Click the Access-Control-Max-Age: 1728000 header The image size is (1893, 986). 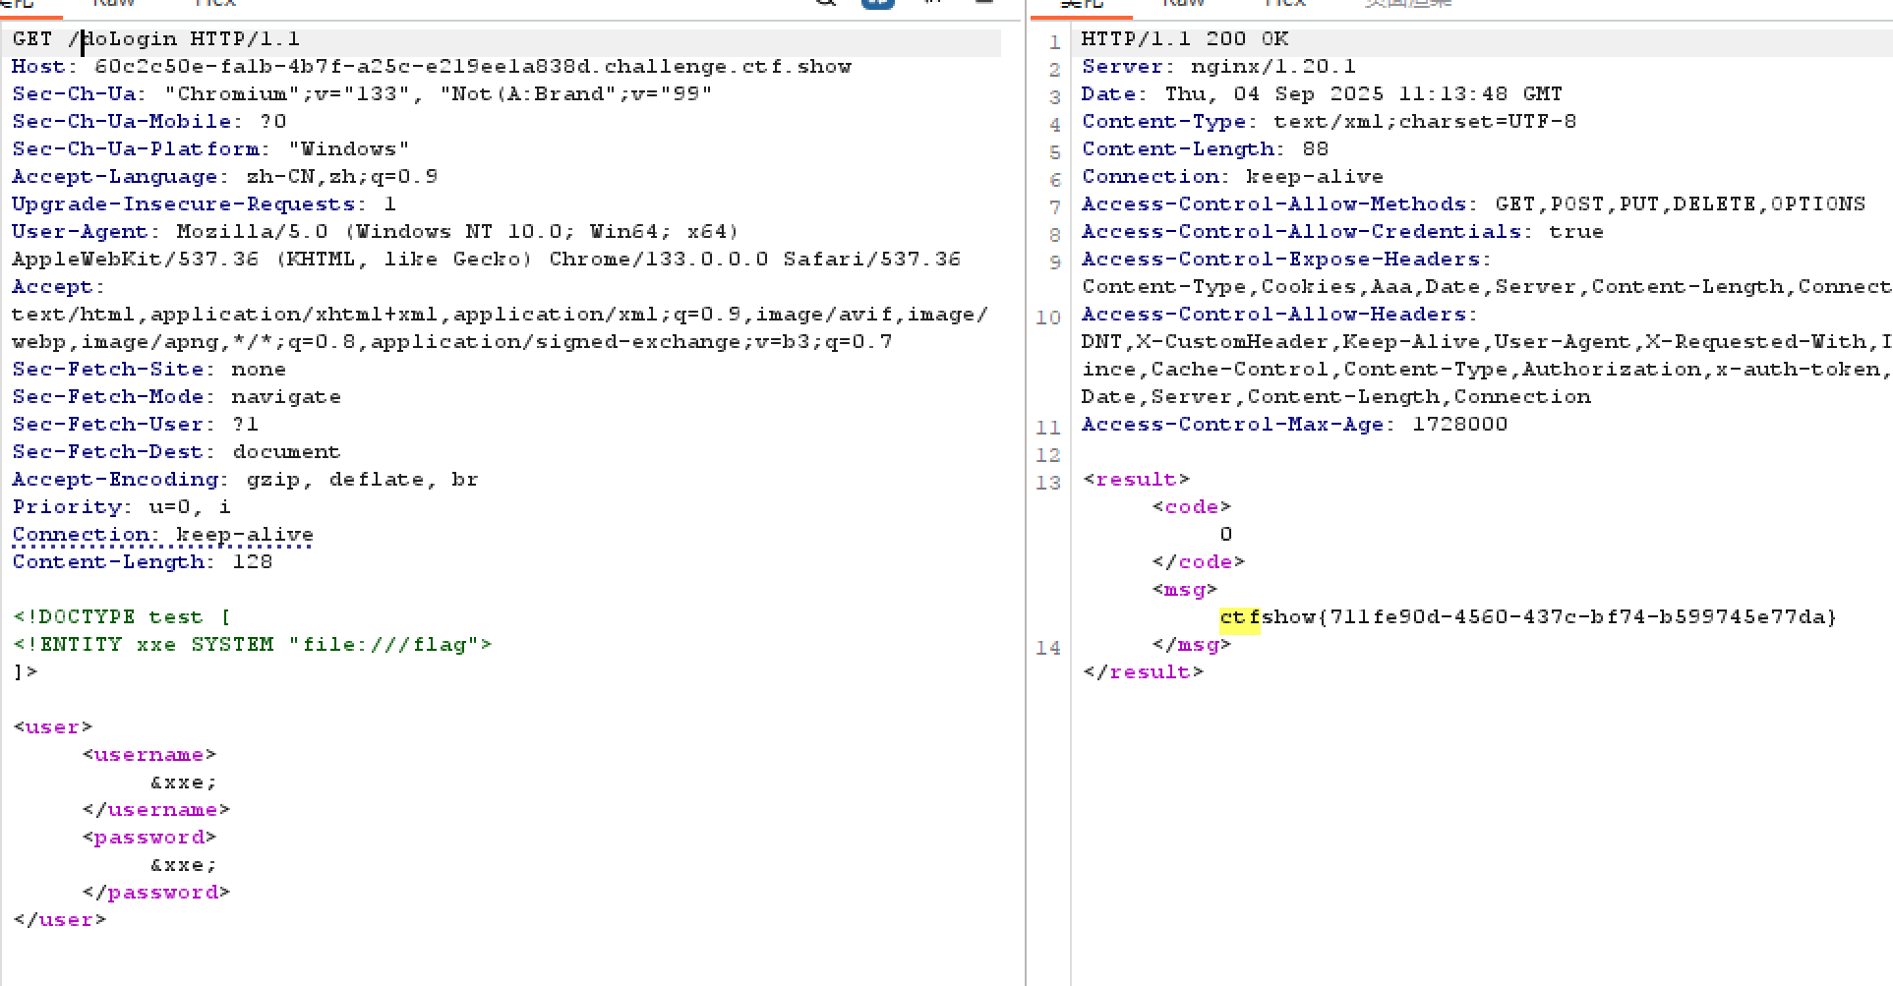(x=1294, y=425)
